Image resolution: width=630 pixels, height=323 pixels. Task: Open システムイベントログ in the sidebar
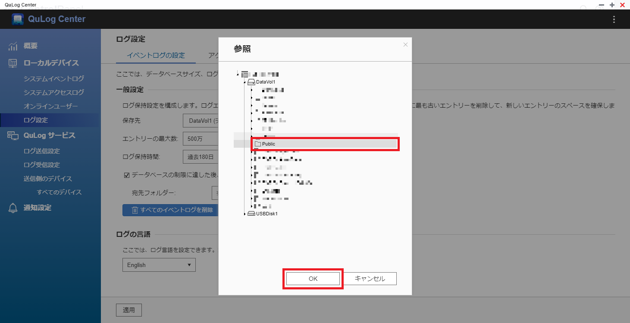coord(54,79)
